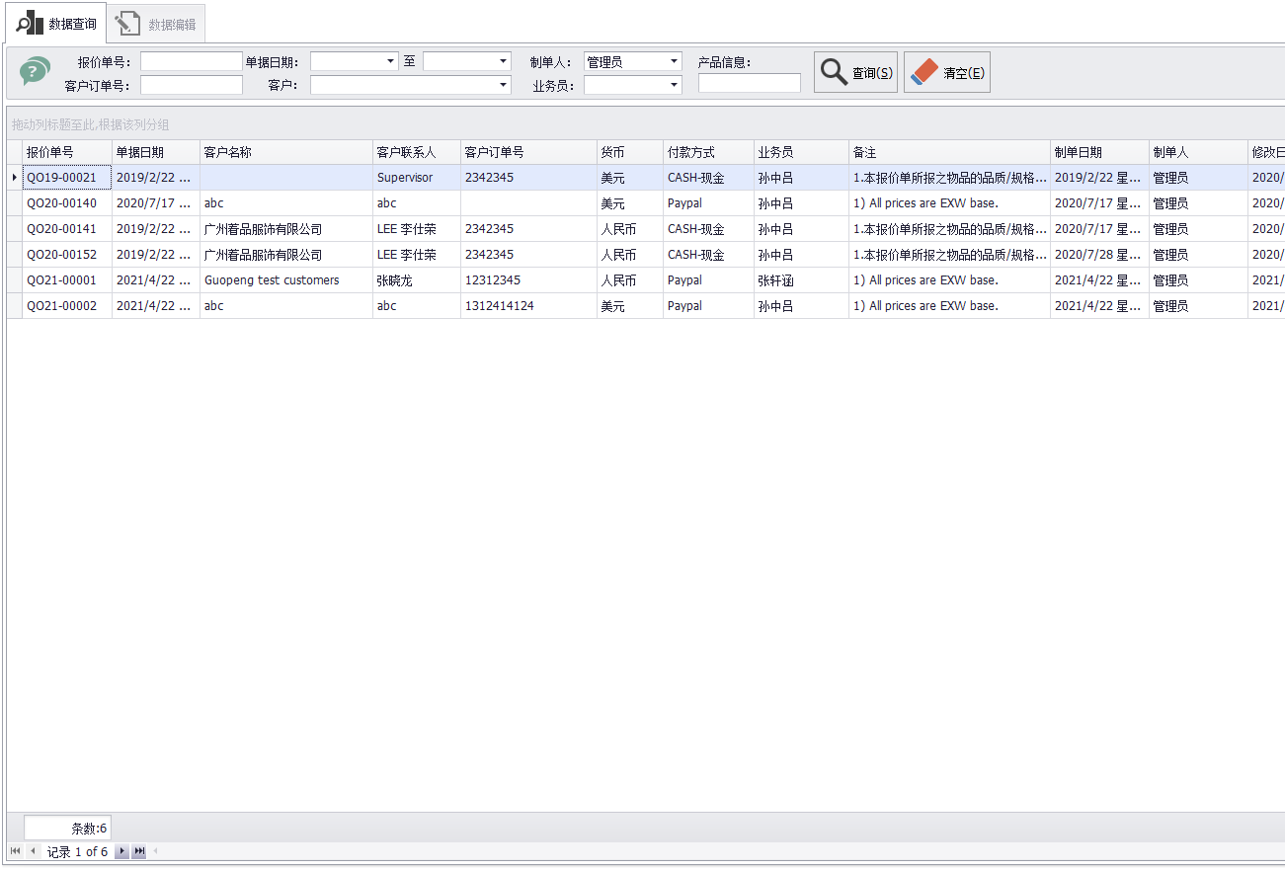This screenshot has height=871, width=1285.
Task: Sort by 备注 column header
Action: [x=949, y=152]
